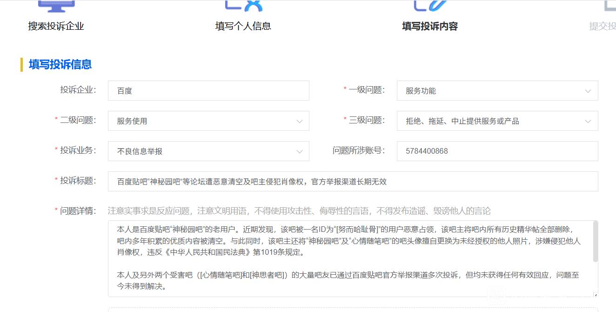Image resolution: width=616 pixels, height=312 pixels.
Task: Click the 投诉企业 label
Action: pos(78,90)
